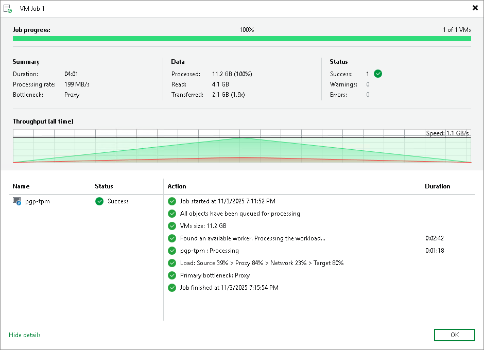
Task: Click the Success green check icon in Status
Action: click(378, 74)
